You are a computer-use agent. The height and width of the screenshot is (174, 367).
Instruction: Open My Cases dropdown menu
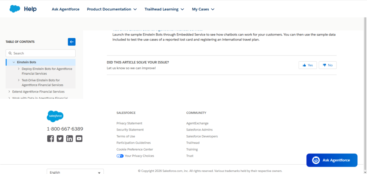pyautogui.click(x=203, y=9)
